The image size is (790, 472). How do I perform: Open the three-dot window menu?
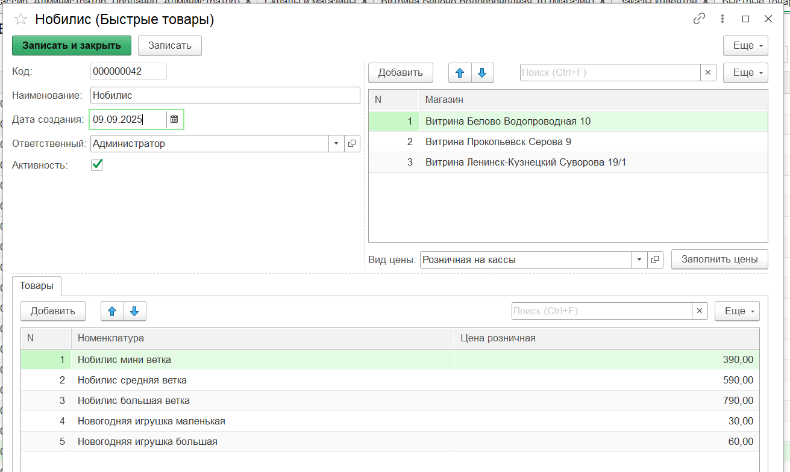(x=723, y=19)
